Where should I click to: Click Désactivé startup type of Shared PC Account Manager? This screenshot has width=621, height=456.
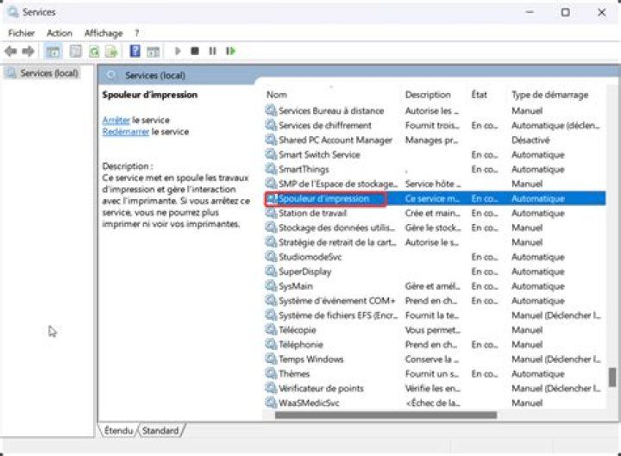(x=530, y=140)
